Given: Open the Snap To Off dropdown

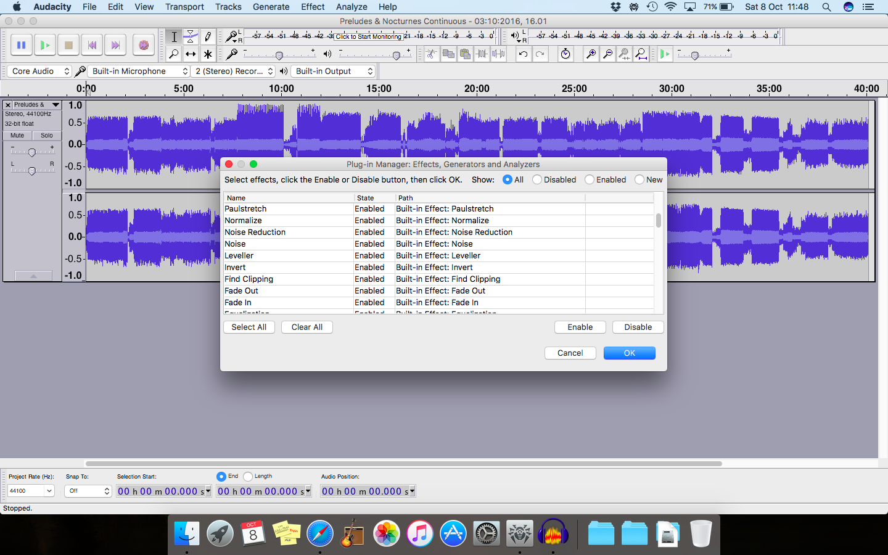Looking at the screenshot, I should coord(88,491).
